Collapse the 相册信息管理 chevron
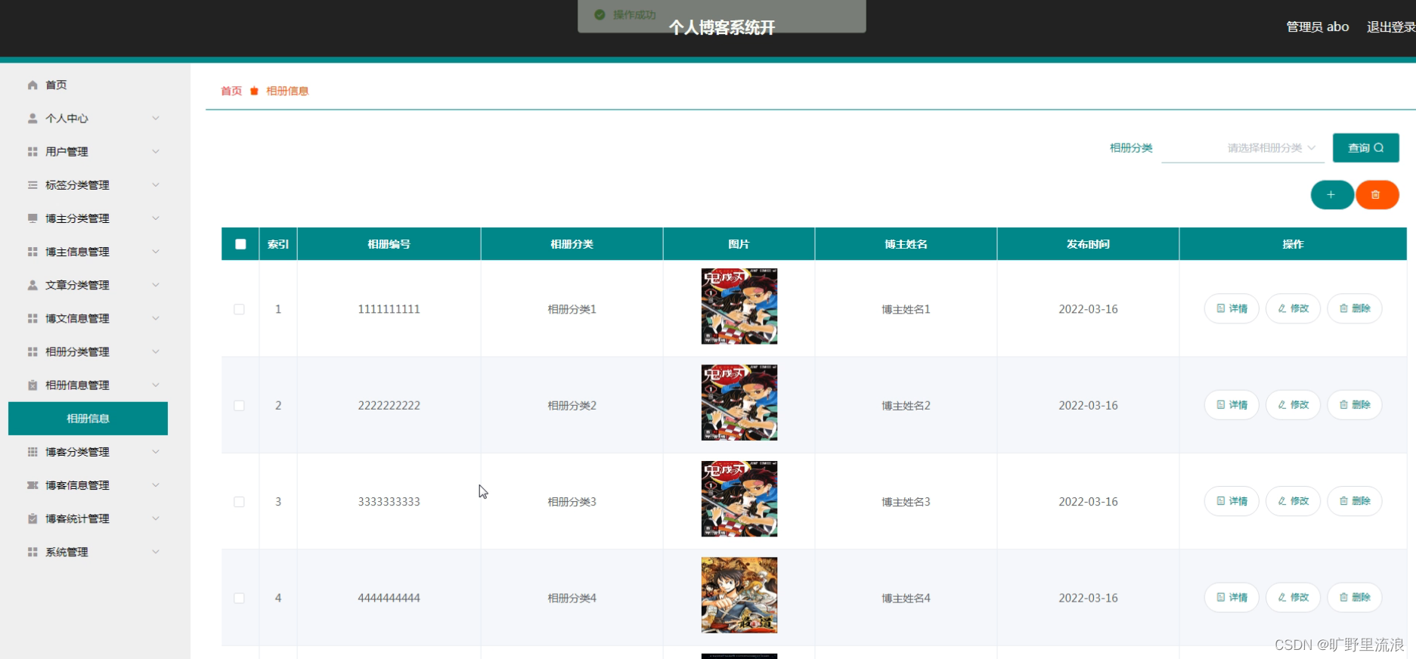Screen dimensions: 1416x659 click(156, 385)
